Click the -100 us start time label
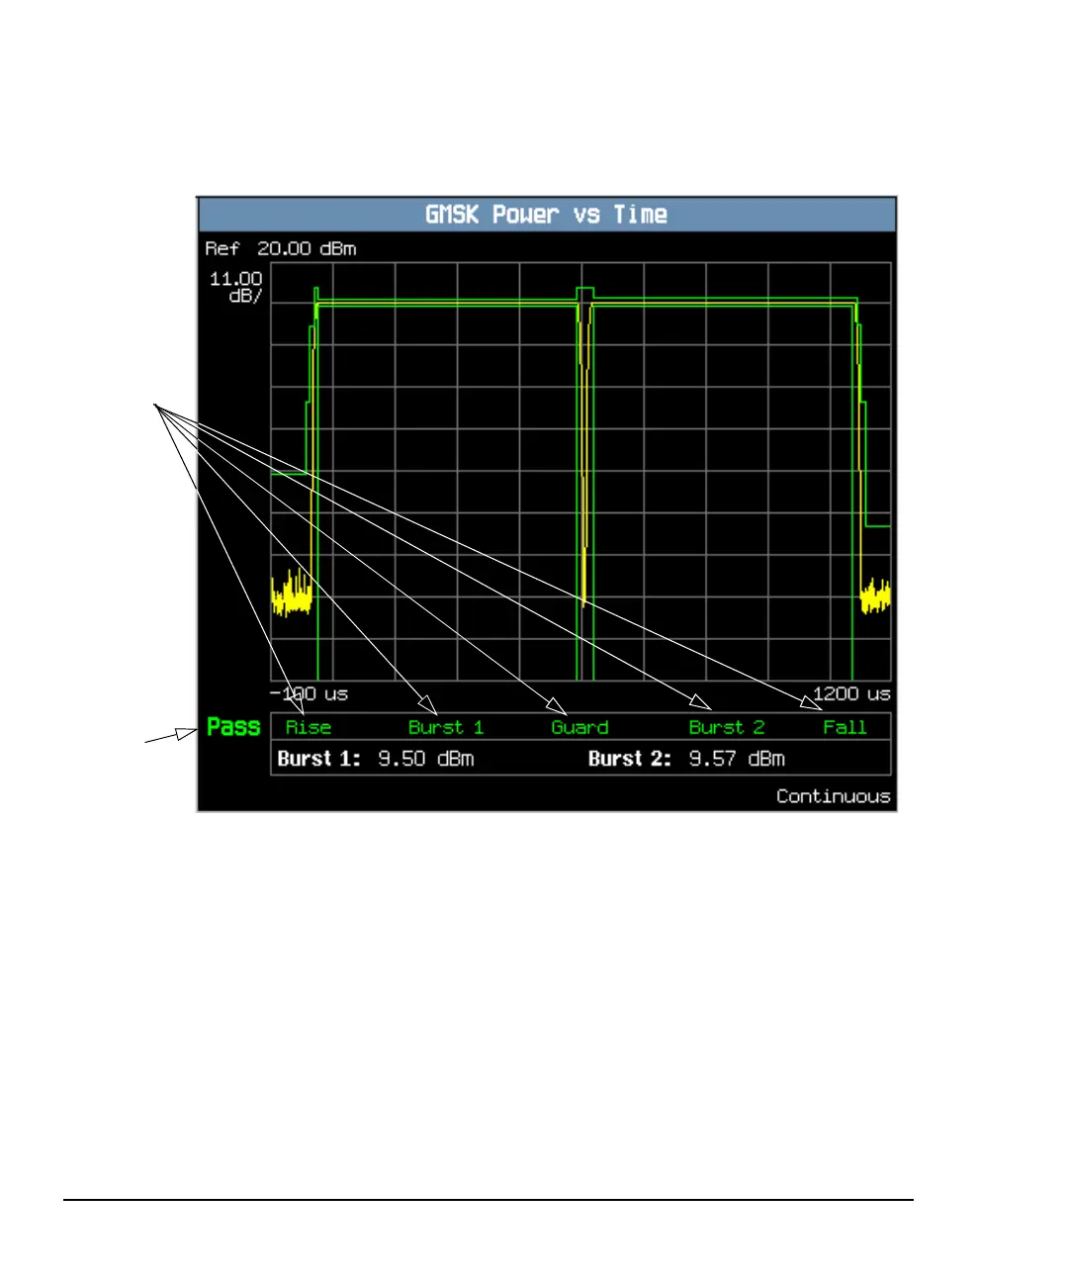 point(310,693)
